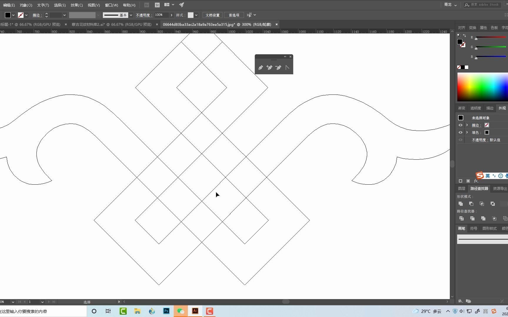Click the stroke weight stepper arrows
This screenshot has height=317, width=508.
click(46, 15)
